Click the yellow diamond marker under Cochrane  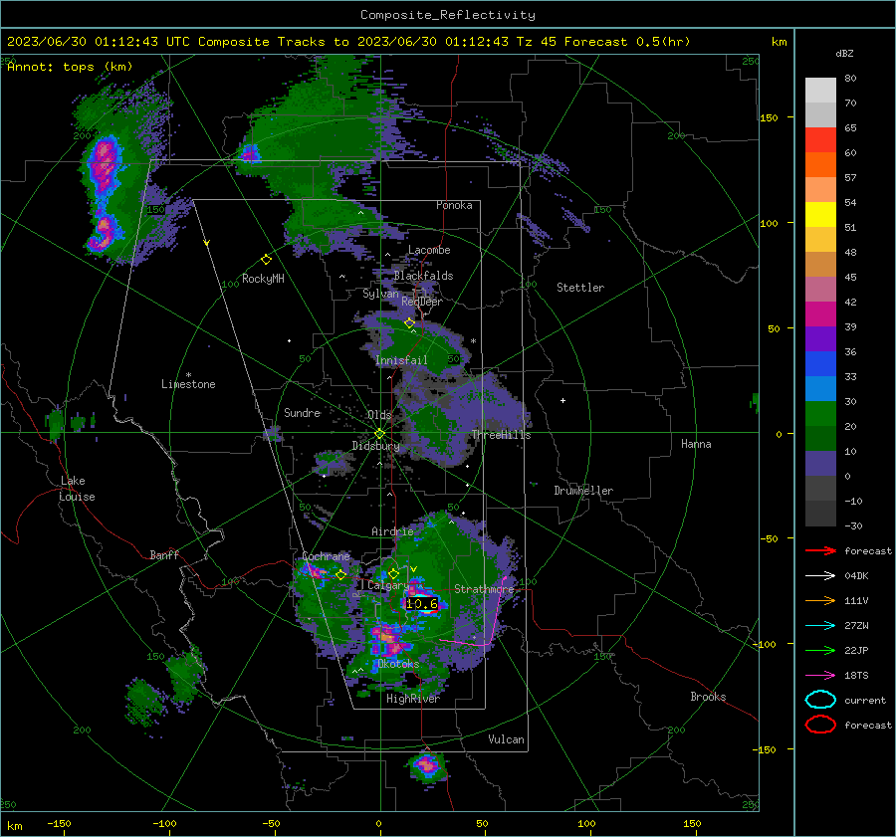point(340,575)
